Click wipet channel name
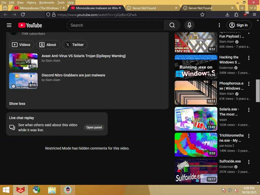This screenshot has height=195, width=260. tap(223, 120)
